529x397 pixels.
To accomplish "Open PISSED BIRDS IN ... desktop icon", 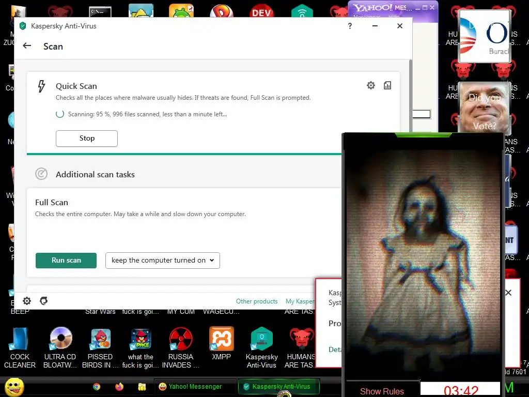I will tap(100, 348).
